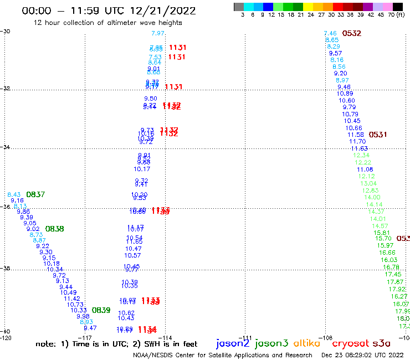Select the wave height value '9.57'

coord(335,53)
